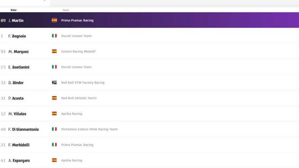Select rider M. Marquez
Screen dimensions: 299x168
[x=18, y=52]
